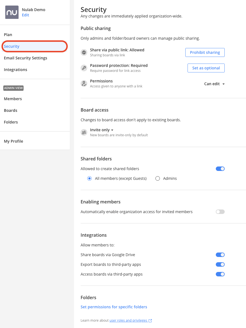Screen dimensions: 246x328
Task: Open Folders in the admin sidebar
Action: tap(11, 122)
